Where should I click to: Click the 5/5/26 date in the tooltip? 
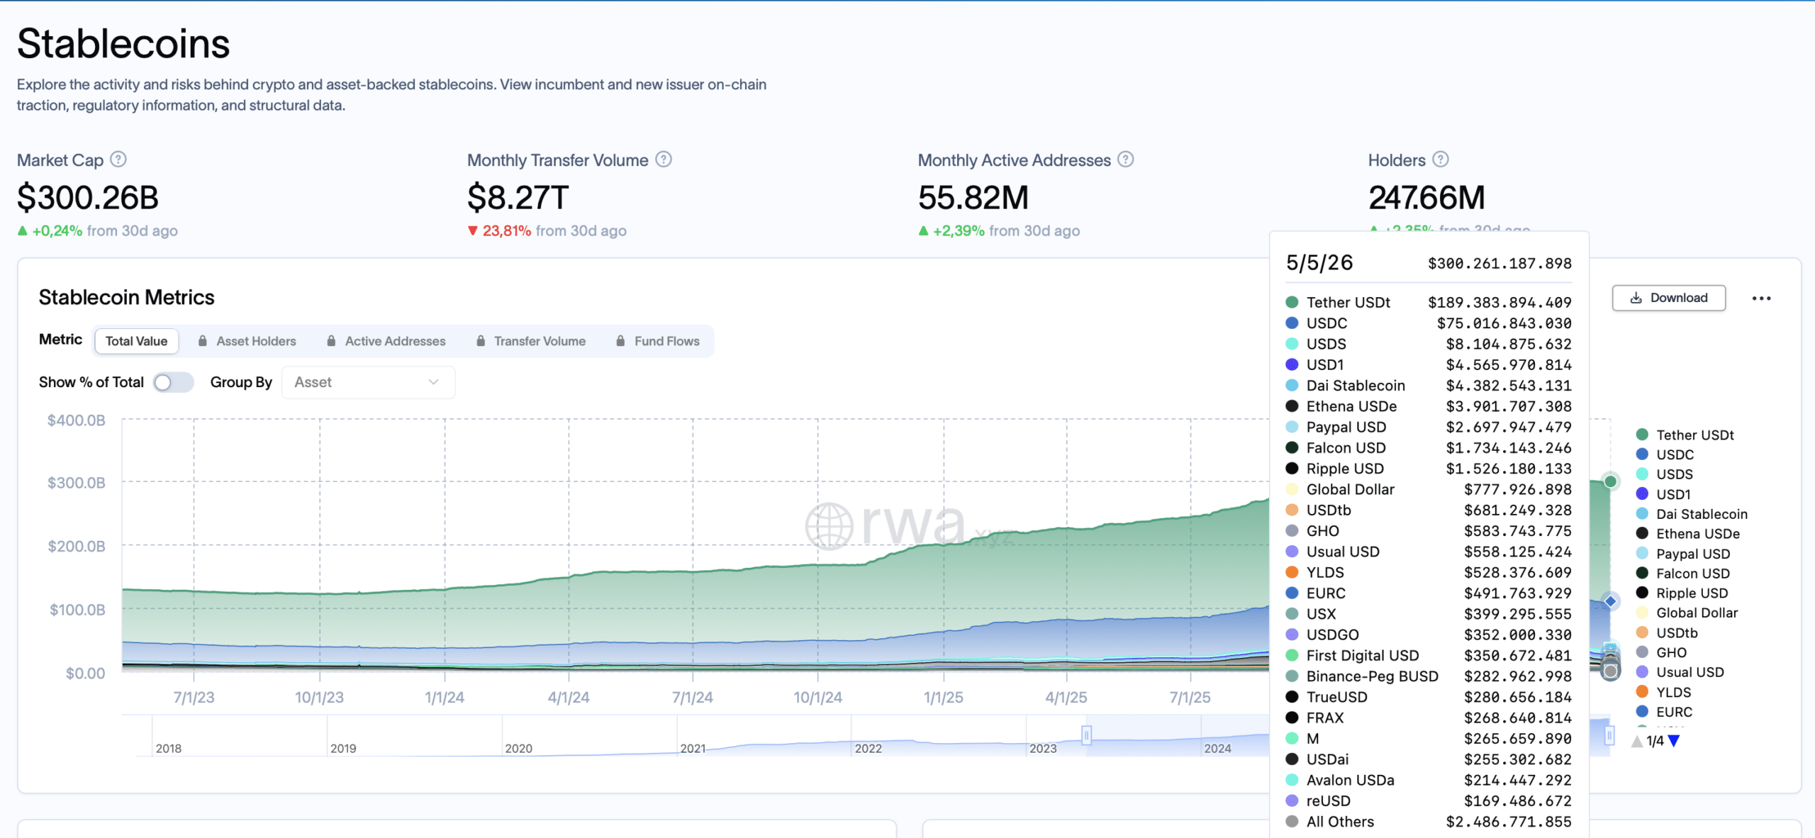pos(1319,263)
